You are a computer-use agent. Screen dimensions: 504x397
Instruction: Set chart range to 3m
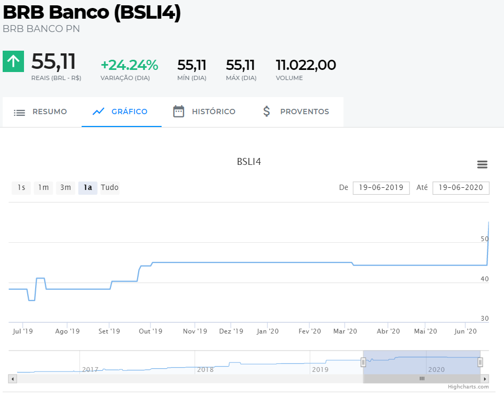click(66, 188)
